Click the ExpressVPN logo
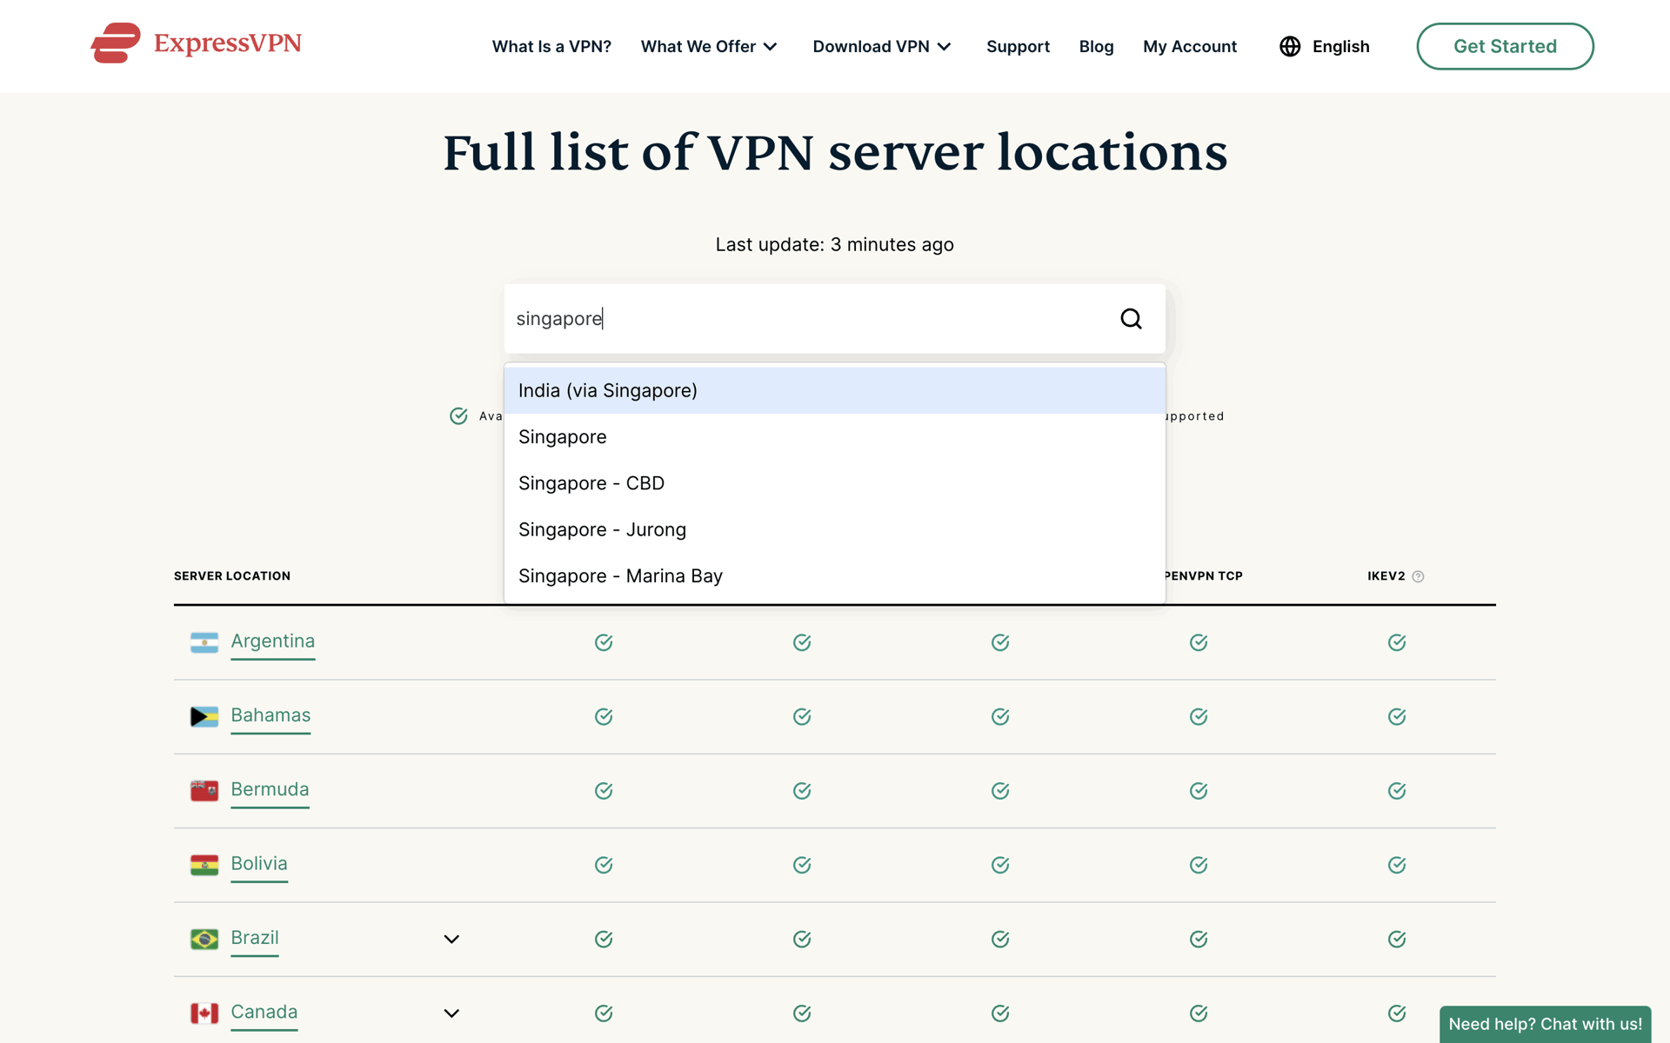Screen dimensions: 1670x1043 [197, 43]
